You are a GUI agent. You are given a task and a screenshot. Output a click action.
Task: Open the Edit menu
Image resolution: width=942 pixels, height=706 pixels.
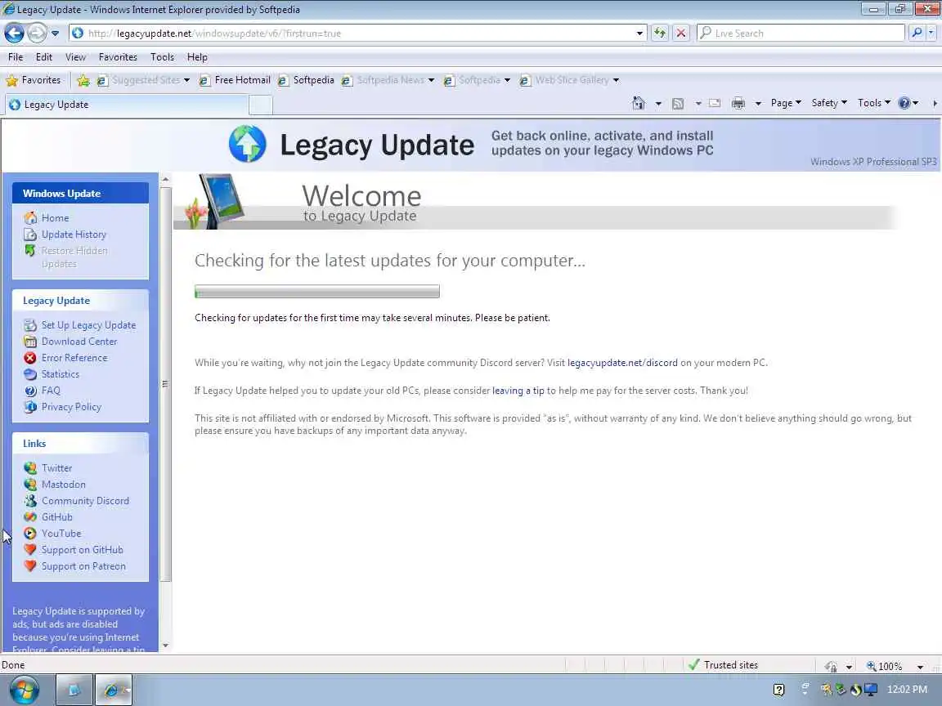click(x=44, y=57)
